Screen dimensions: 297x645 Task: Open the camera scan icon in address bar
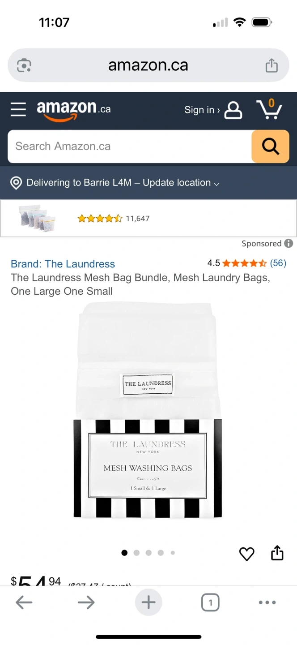tap(24, 65)
